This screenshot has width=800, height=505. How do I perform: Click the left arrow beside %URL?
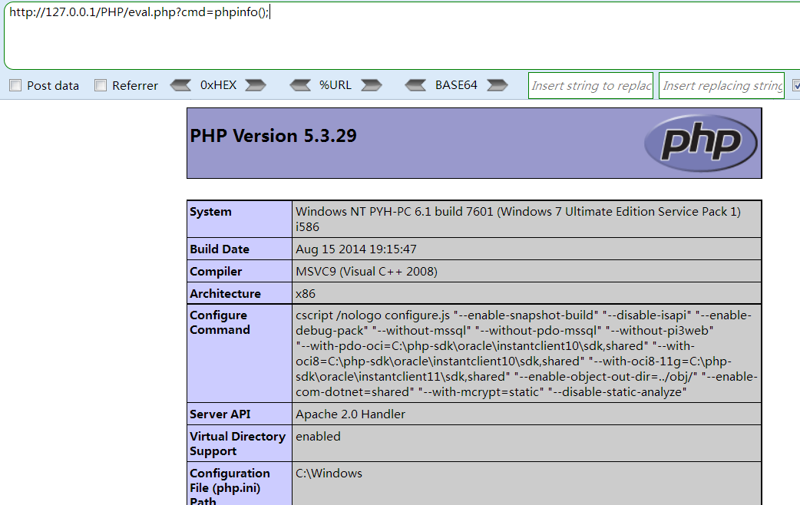pos(300,85)
